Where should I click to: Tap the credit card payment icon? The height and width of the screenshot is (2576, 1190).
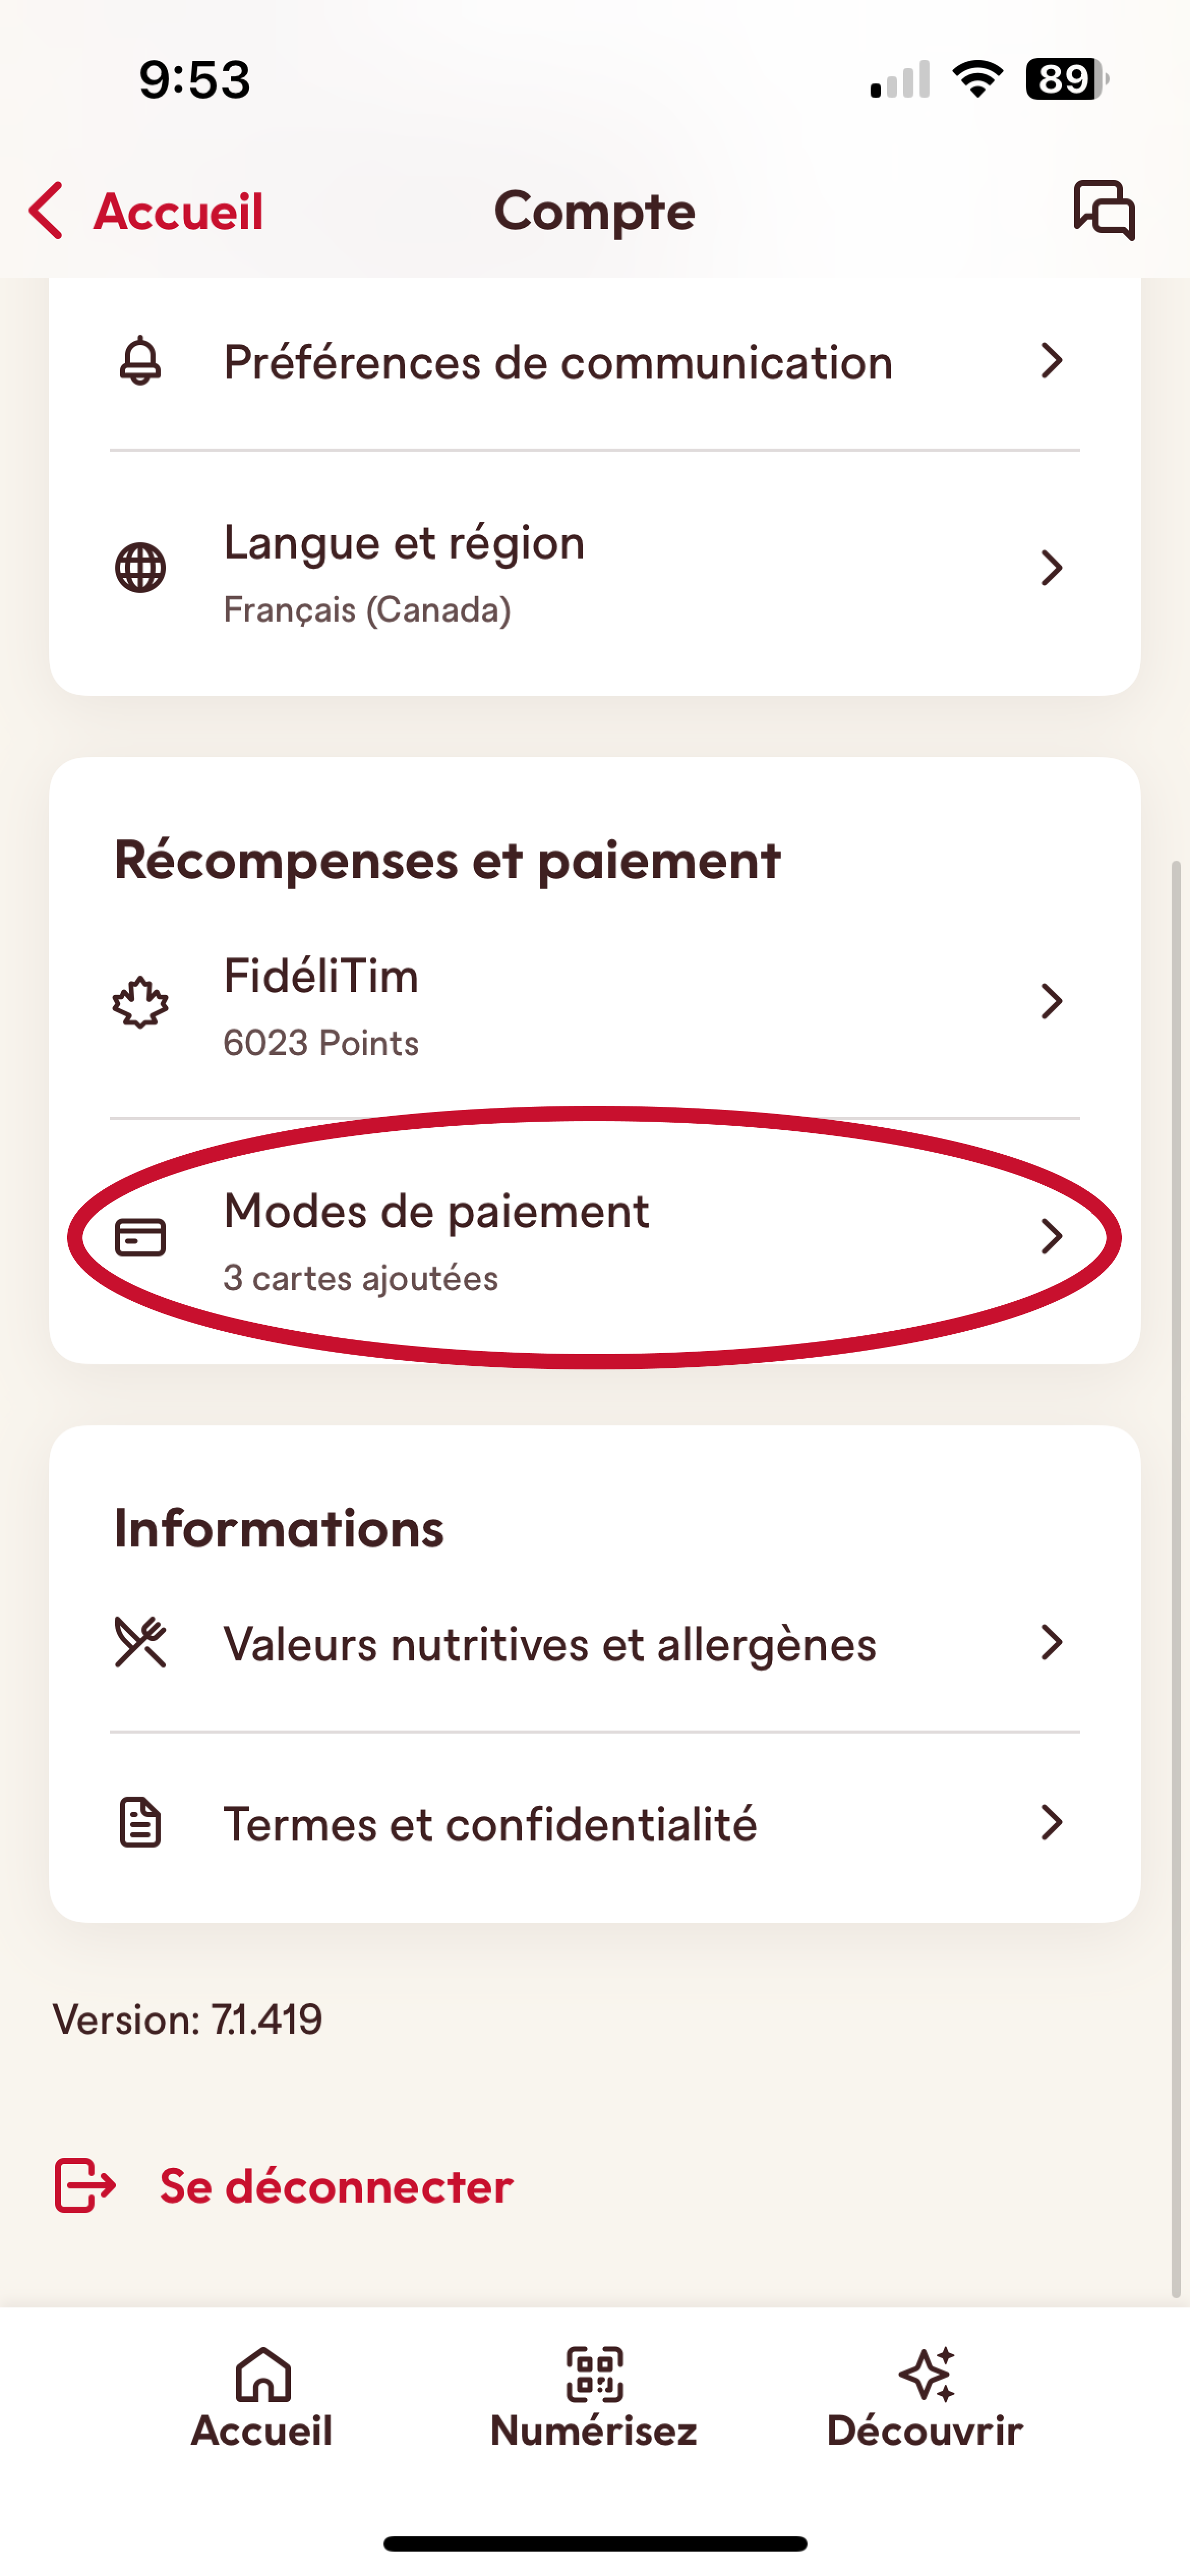tap(140, 1237)
